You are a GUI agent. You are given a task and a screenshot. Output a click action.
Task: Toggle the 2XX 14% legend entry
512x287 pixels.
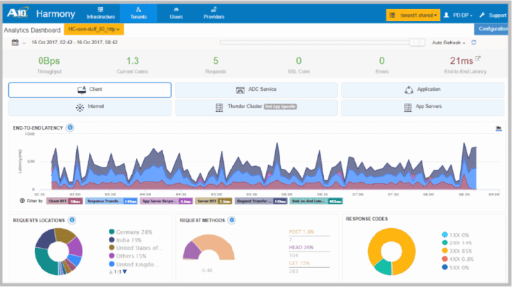[456, 243]
